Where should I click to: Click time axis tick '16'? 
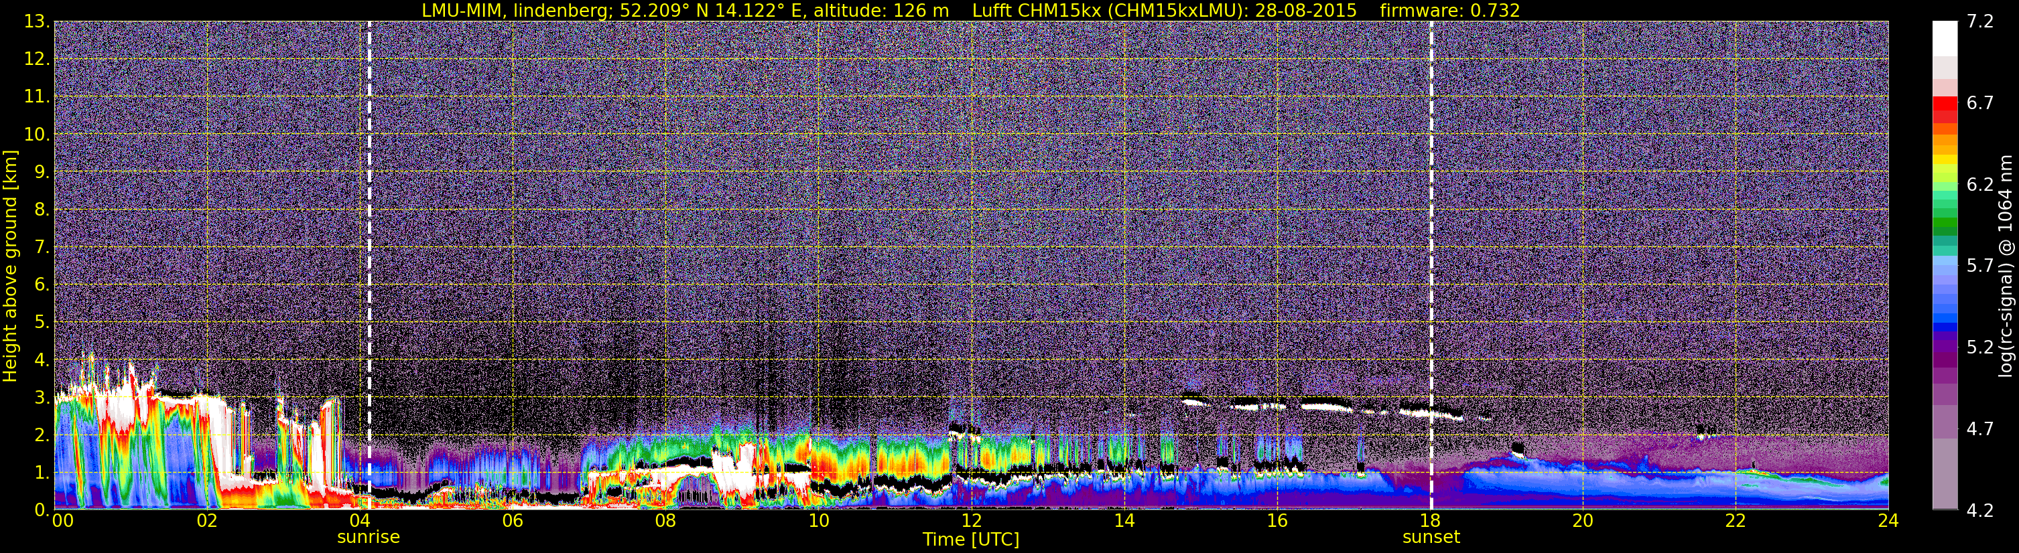tap(1277, 521)
